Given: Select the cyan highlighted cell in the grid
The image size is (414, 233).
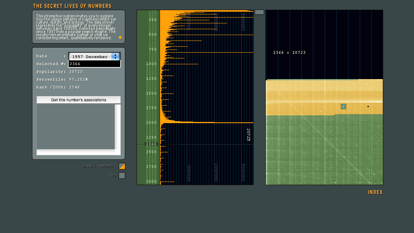Looking at the screenshot, I should (x=343, y=106).
